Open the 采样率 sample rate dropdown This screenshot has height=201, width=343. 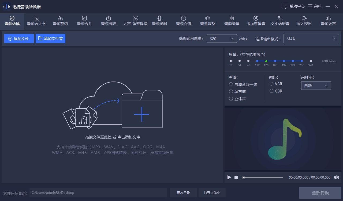316,85
